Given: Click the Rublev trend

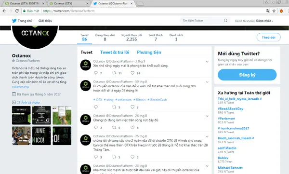Looking at the screenshot, I should tap(223, 158).
